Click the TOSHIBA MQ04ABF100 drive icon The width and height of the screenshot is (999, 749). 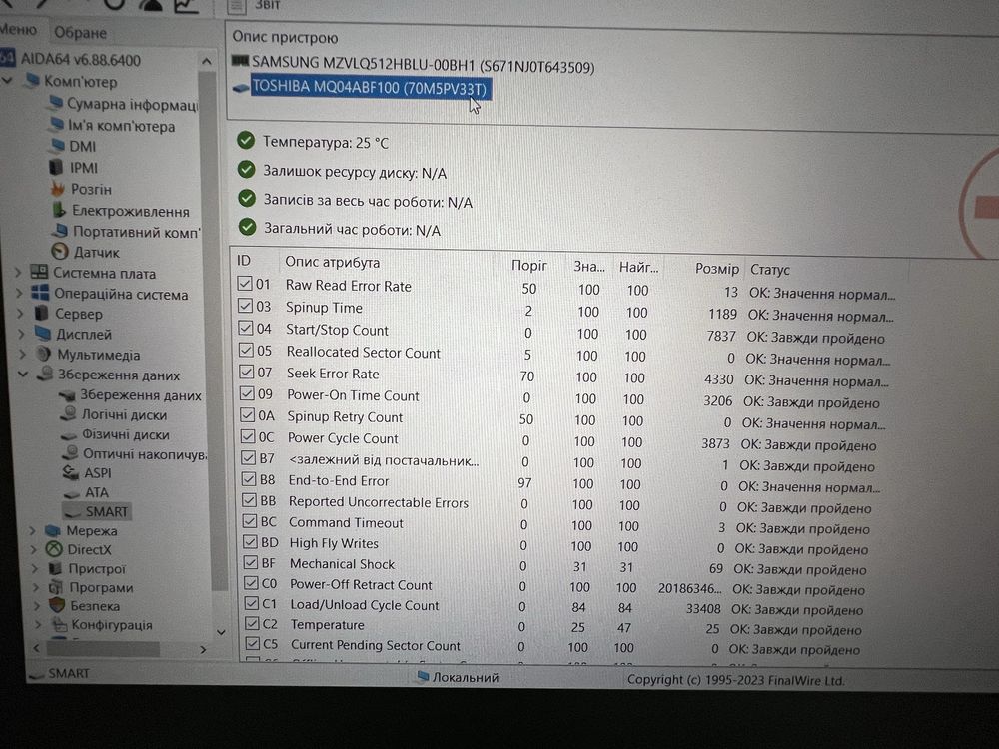[241, 88]
